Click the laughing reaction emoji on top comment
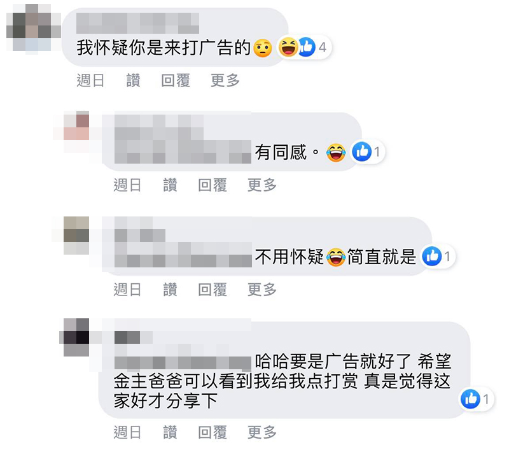The height and width of the screenshot is (452, 509). (x=288, y=47)
